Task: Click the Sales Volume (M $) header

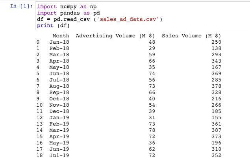Action: tap(191, 36)
